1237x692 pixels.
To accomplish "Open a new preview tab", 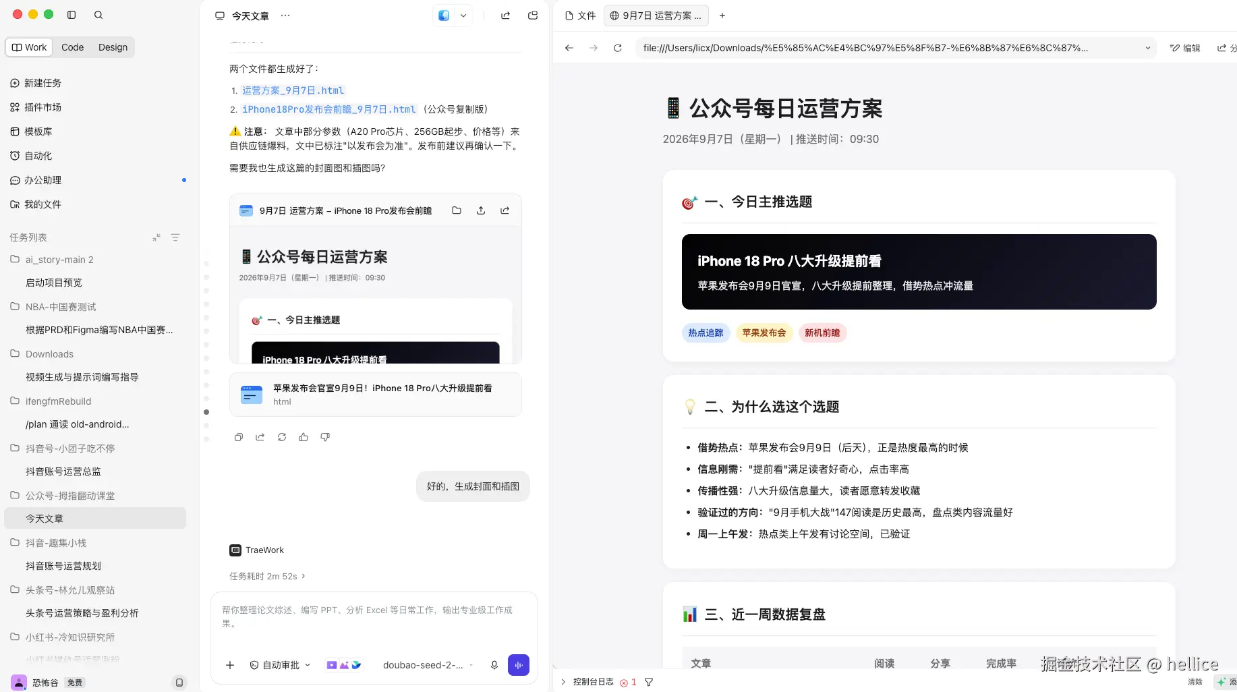I will (x=722, y=16).
